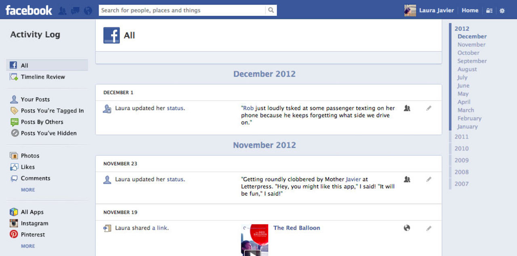Filter activity by Likes
The width and height of the screenshot is (517, 256).
27,167
